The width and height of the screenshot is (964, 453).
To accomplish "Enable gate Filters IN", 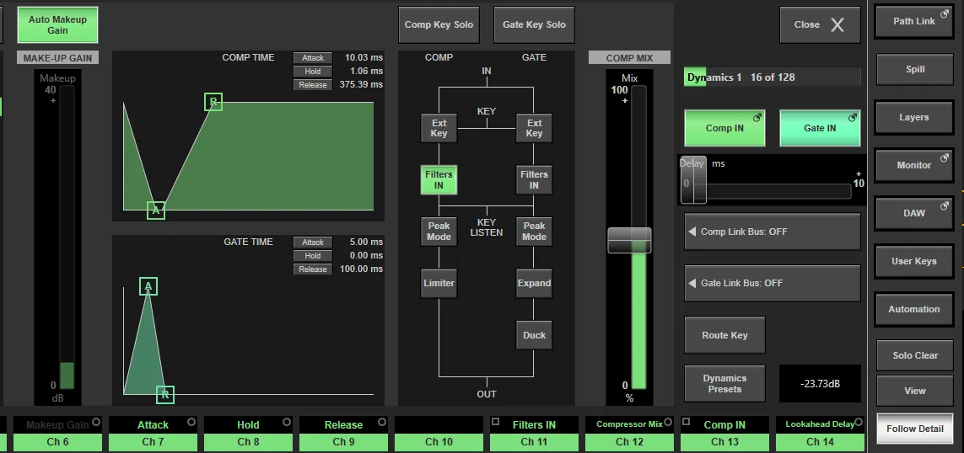I will click(534, 180).
